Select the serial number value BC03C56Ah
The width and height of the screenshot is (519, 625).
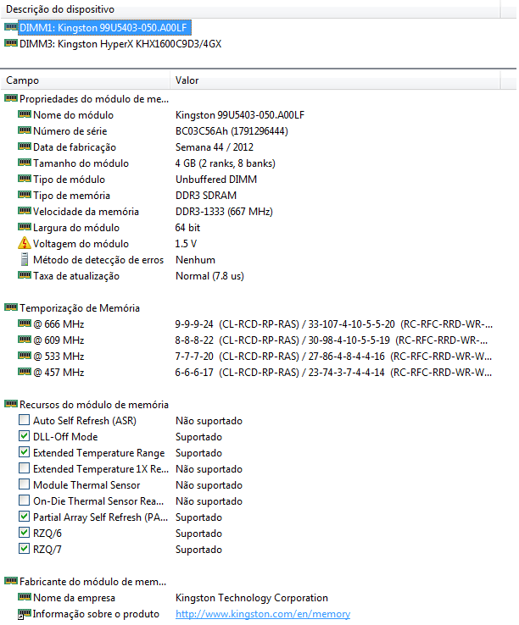[232, 131]
